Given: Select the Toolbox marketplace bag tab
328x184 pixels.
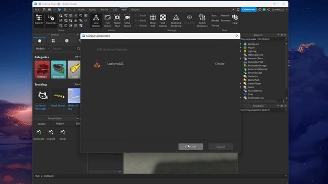Looking at the screenshot, I should coord(39,41).
